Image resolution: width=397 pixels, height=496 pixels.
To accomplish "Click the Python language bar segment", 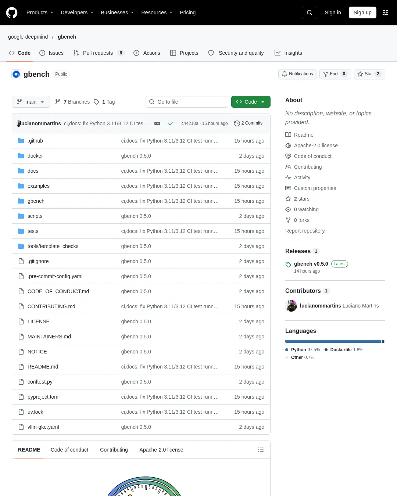I will coord(333,341).
